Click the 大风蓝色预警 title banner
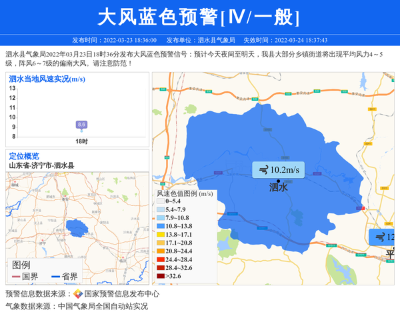This screenshot has width=400, height=314. [x=199, y=16]
